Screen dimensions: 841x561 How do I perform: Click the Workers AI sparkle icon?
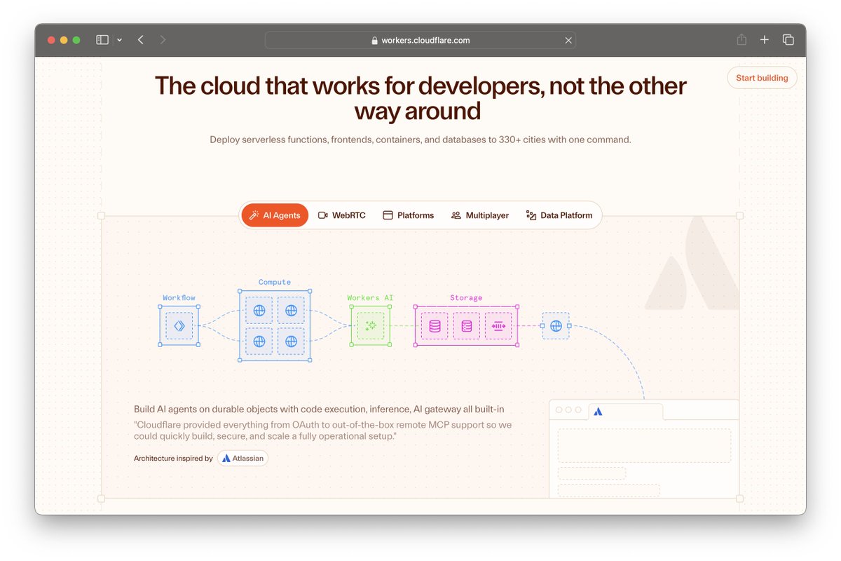coord(371,326)
